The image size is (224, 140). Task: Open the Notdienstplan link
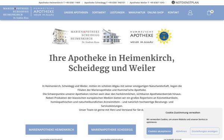pos(187,3)
